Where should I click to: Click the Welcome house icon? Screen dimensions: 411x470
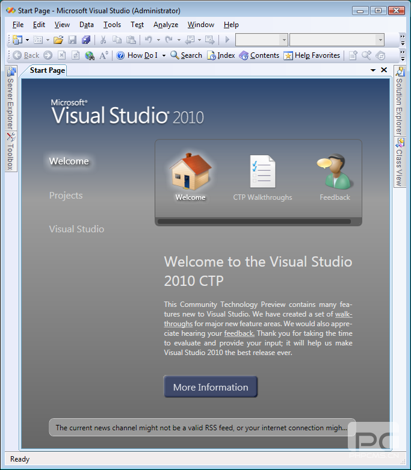coord(191,172)
